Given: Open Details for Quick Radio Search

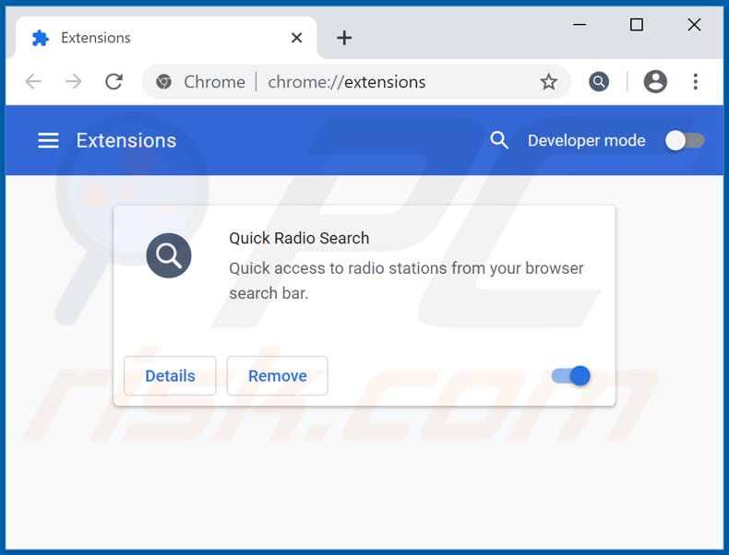Looking at the screenshot, I should [170, 376].
